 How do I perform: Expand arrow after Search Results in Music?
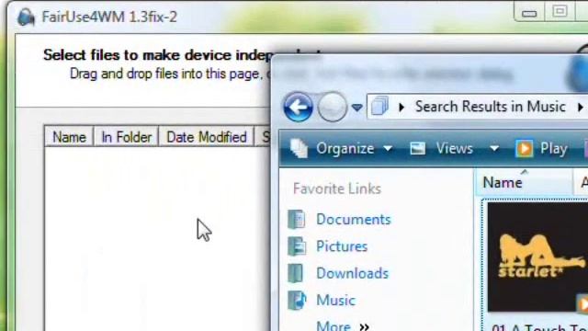(x=580, y=108)
